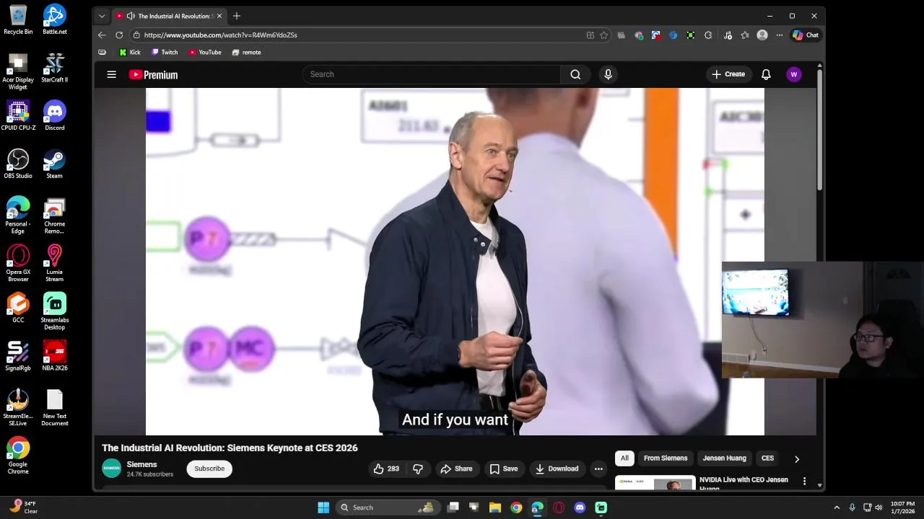
Task: Open the more actions ellipsis under video
Action: [598, 469]
